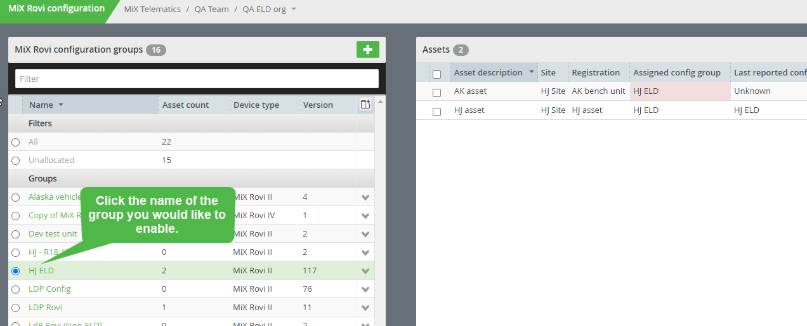Open the HJ ELD group name link

41,270
